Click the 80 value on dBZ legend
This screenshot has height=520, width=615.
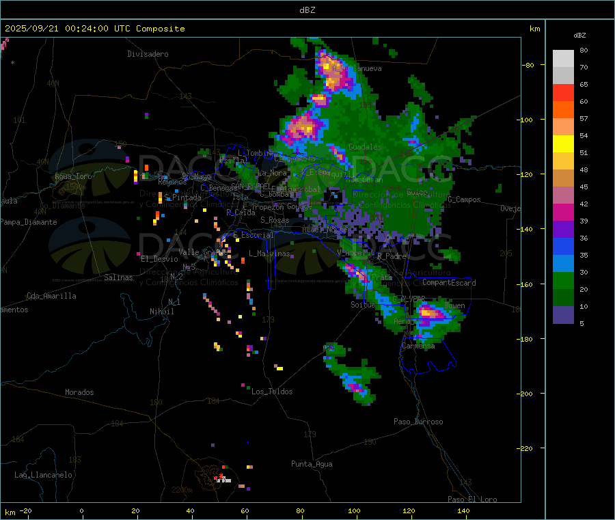tap(584, 51)
